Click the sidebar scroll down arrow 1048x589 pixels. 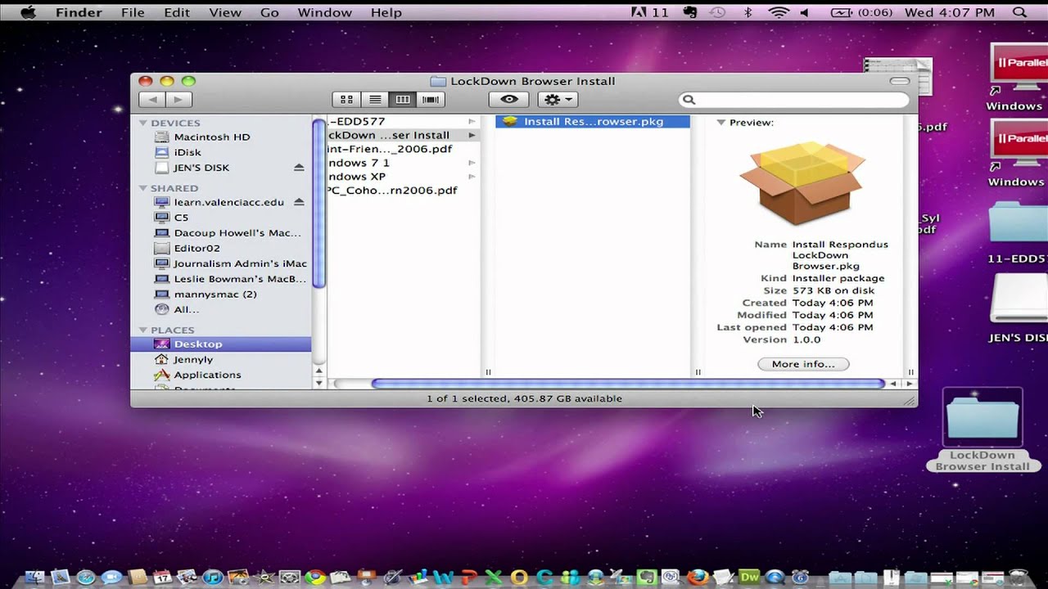click(x=319, y=383)
